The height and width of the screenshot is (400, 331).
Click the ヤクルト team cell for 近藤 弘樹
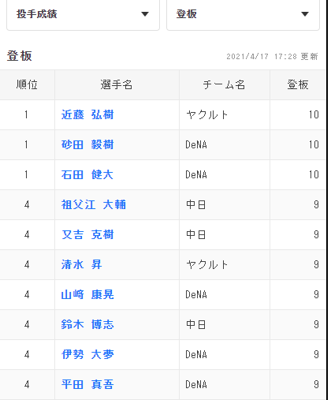point(207,115)
